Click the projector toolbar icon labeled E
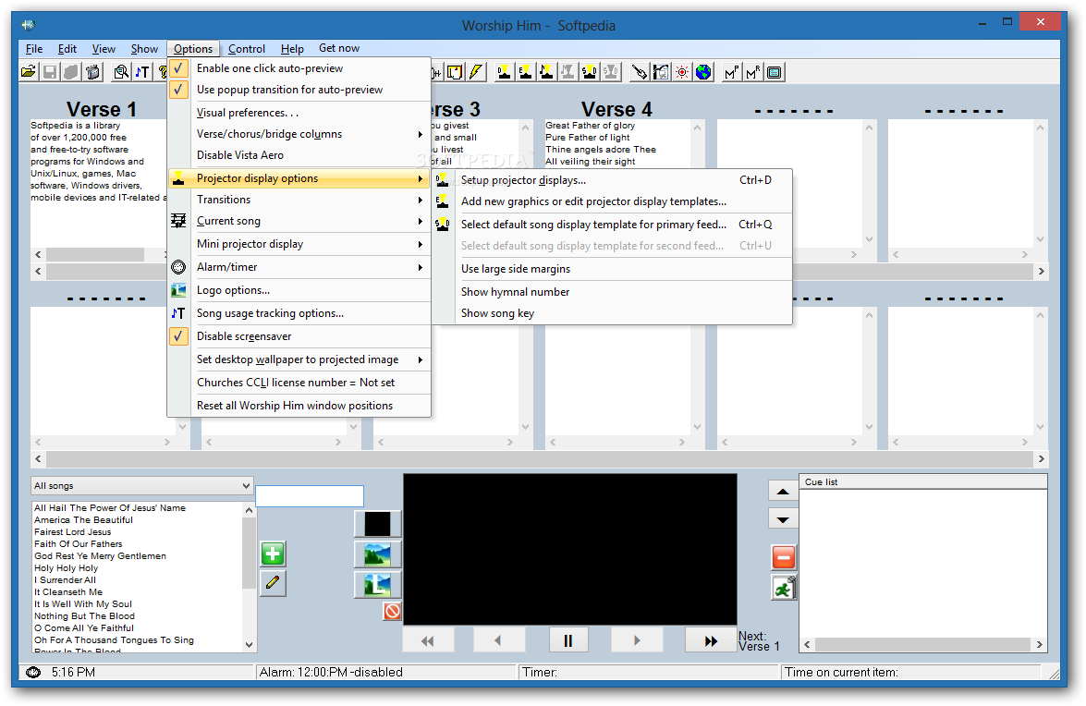 pyautogui.click(x=526, y=72)
